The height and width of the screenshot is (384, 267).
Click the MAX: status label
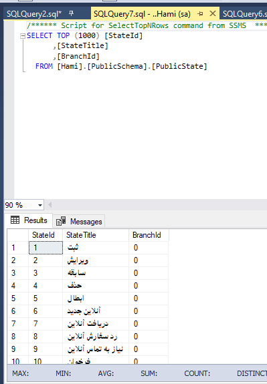click(x=21, y=373)
